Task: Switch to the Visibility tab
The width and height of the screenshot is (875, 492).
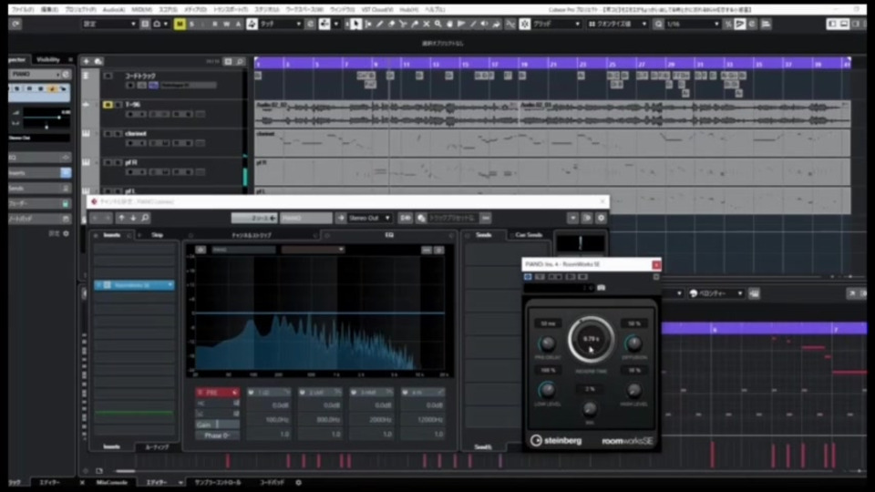Action: coord(48,60)
